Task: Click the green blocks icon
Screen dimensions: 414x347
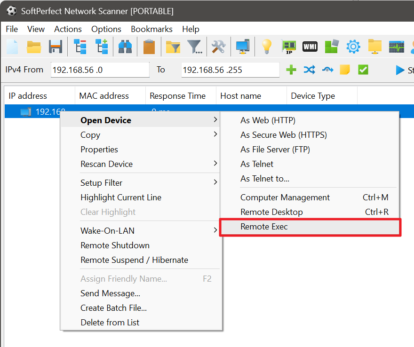Action: pyautogui.click(x=332, y=47)
